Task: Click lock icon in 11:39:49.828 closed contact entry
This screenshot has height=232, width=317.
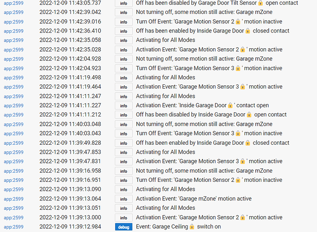Action: tap(248, 143)
